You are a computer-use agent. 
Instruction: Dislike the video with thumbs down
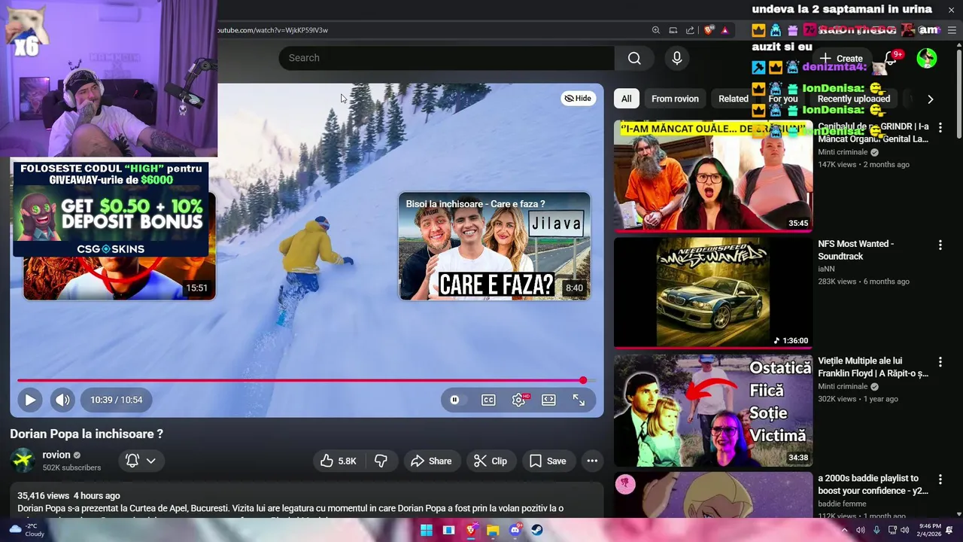pos(381,461)
